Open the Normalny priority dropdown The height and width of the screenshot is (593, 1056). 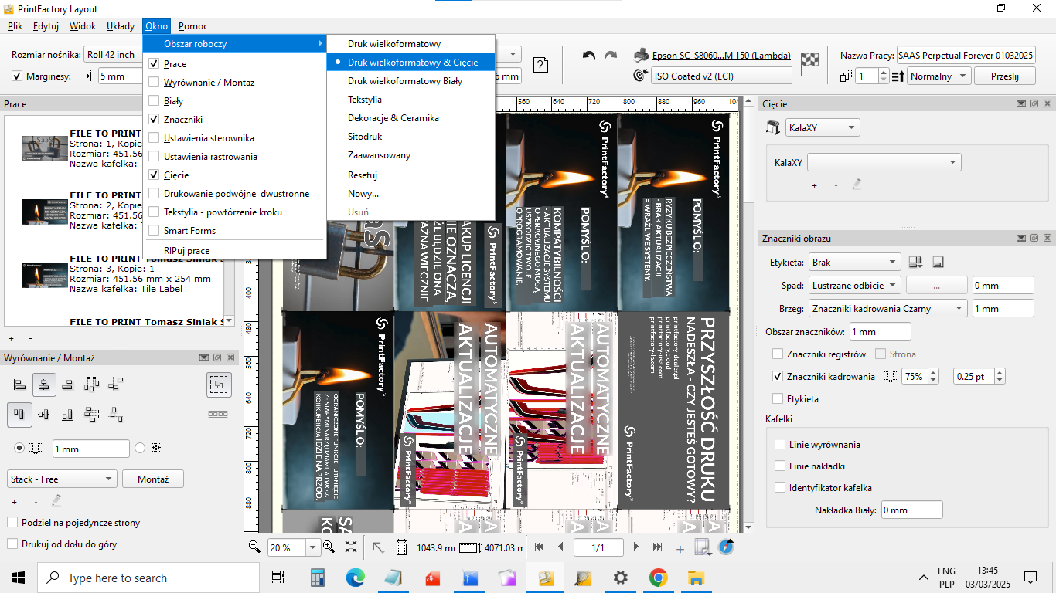pos(939,76)
